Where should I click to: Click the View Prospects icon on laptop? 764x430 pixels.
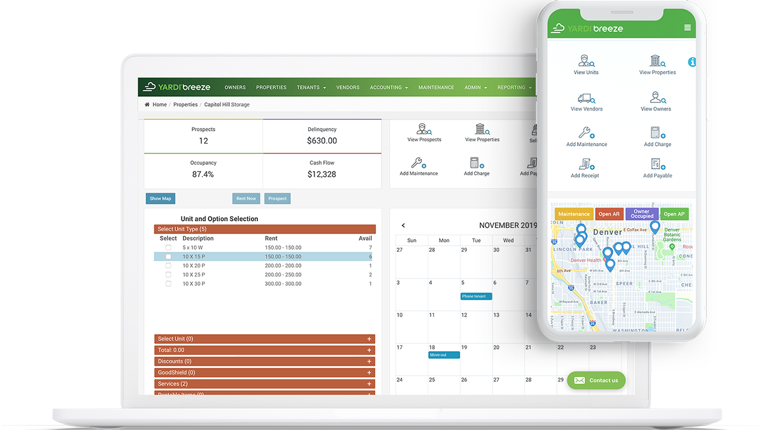click(424, 129)
